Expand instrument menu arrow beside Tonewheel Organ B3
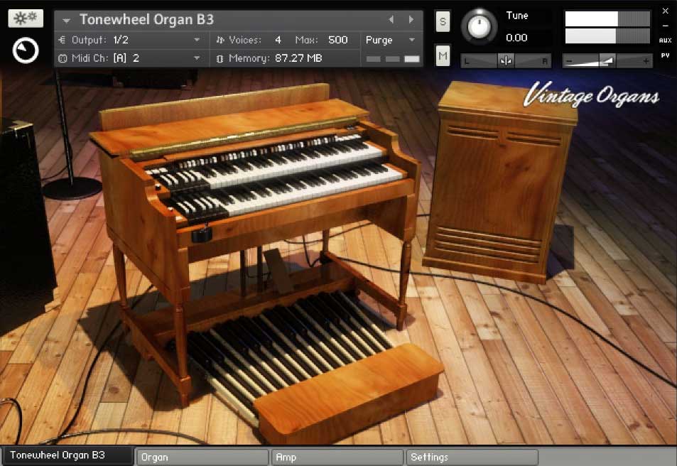Viewport: 677px width, 466px height. (x=66, y=21)
